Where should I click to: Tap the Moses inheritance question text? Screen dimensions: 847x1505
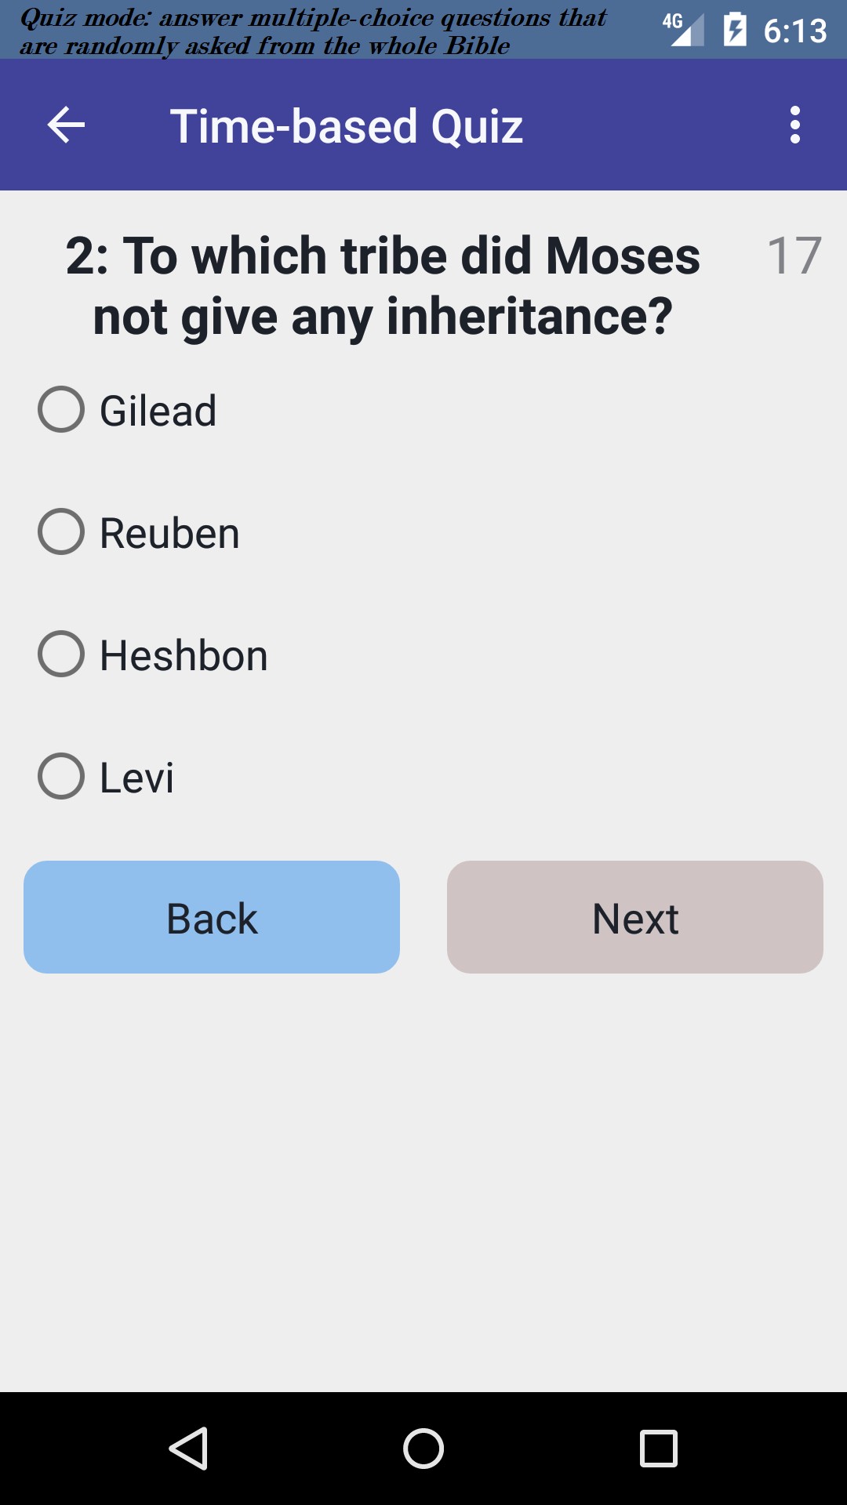[383, 286]
